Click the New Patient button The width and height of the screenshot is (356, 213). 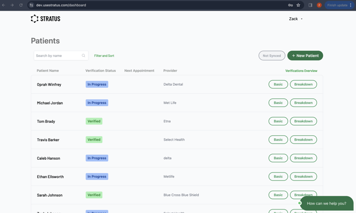[305, 56]
